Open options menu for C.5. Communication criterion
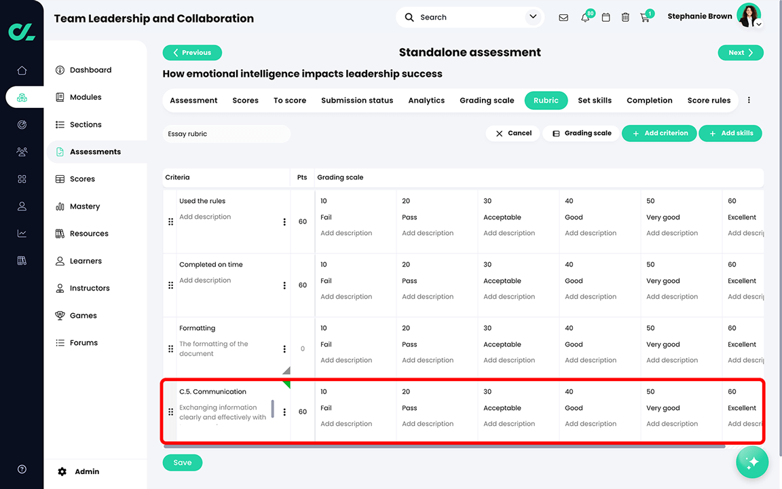This screenshot has width=782, height=489. click(x=284, y=412)
